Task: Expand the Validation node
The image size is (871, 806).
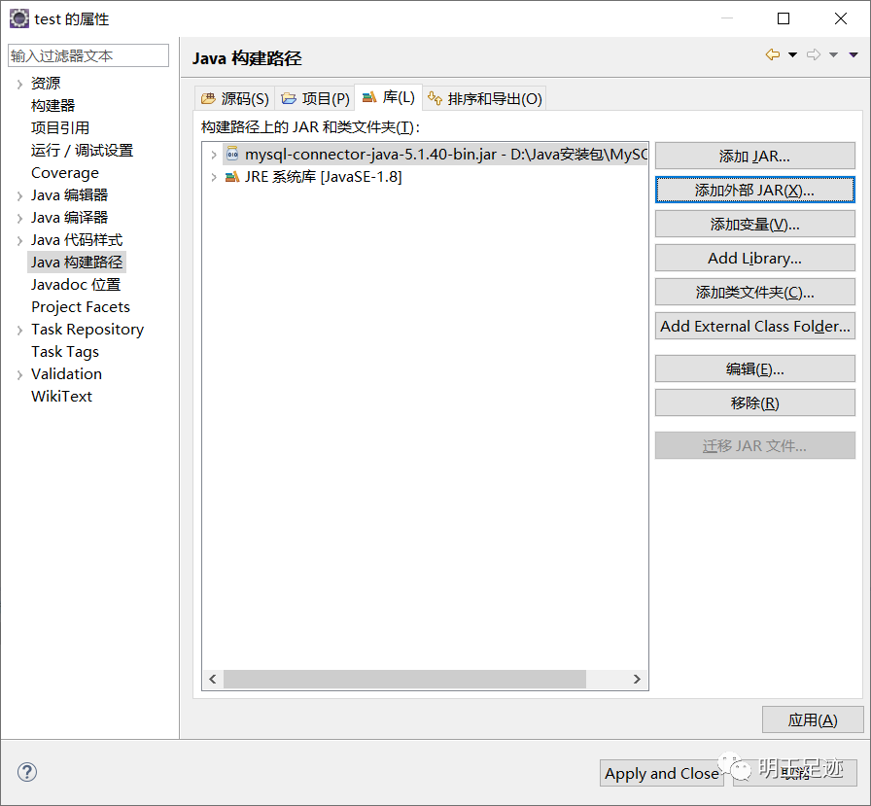Action: pos(19,375)
